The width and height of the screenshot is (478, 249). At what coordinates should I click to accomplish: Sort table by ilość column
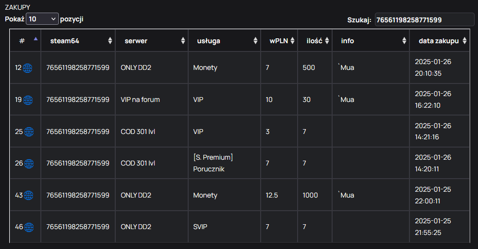tap(327, 41)
